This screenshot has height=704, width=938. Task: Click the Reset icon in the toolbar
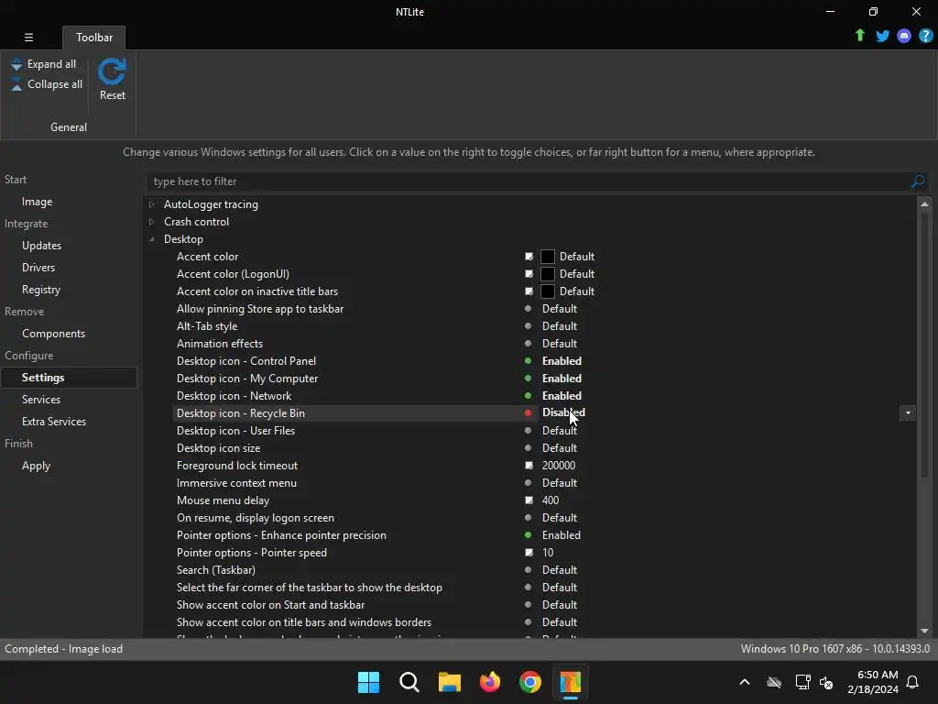[x=112, y=71]
